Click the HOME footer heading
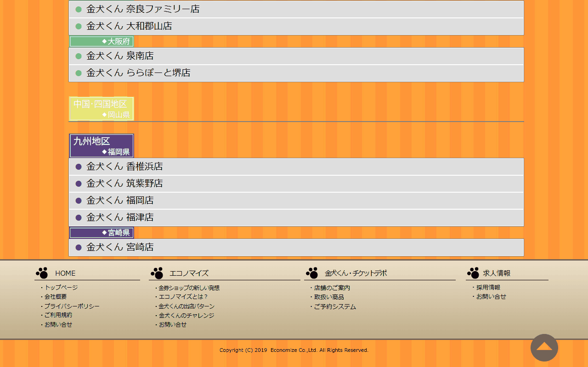The height and width of the screenshot is (367, 588). [x=65, y=273]
